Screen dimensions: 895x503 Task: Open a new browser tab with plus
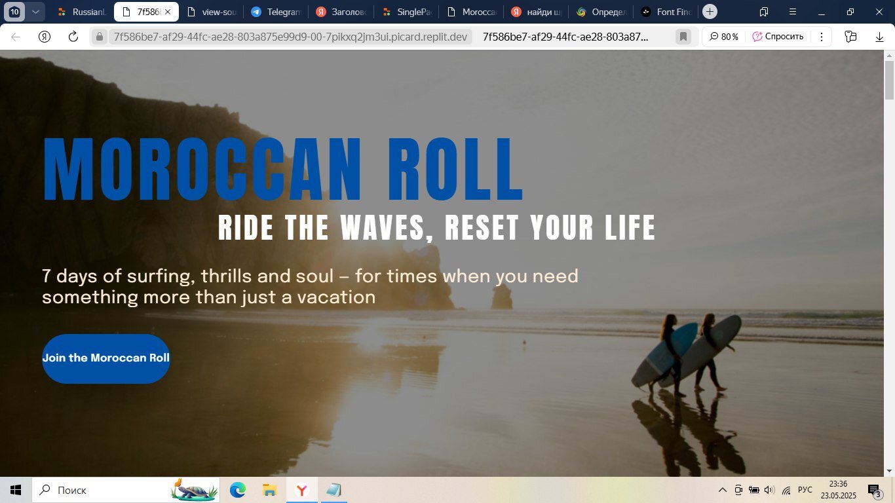click(710, 12)
